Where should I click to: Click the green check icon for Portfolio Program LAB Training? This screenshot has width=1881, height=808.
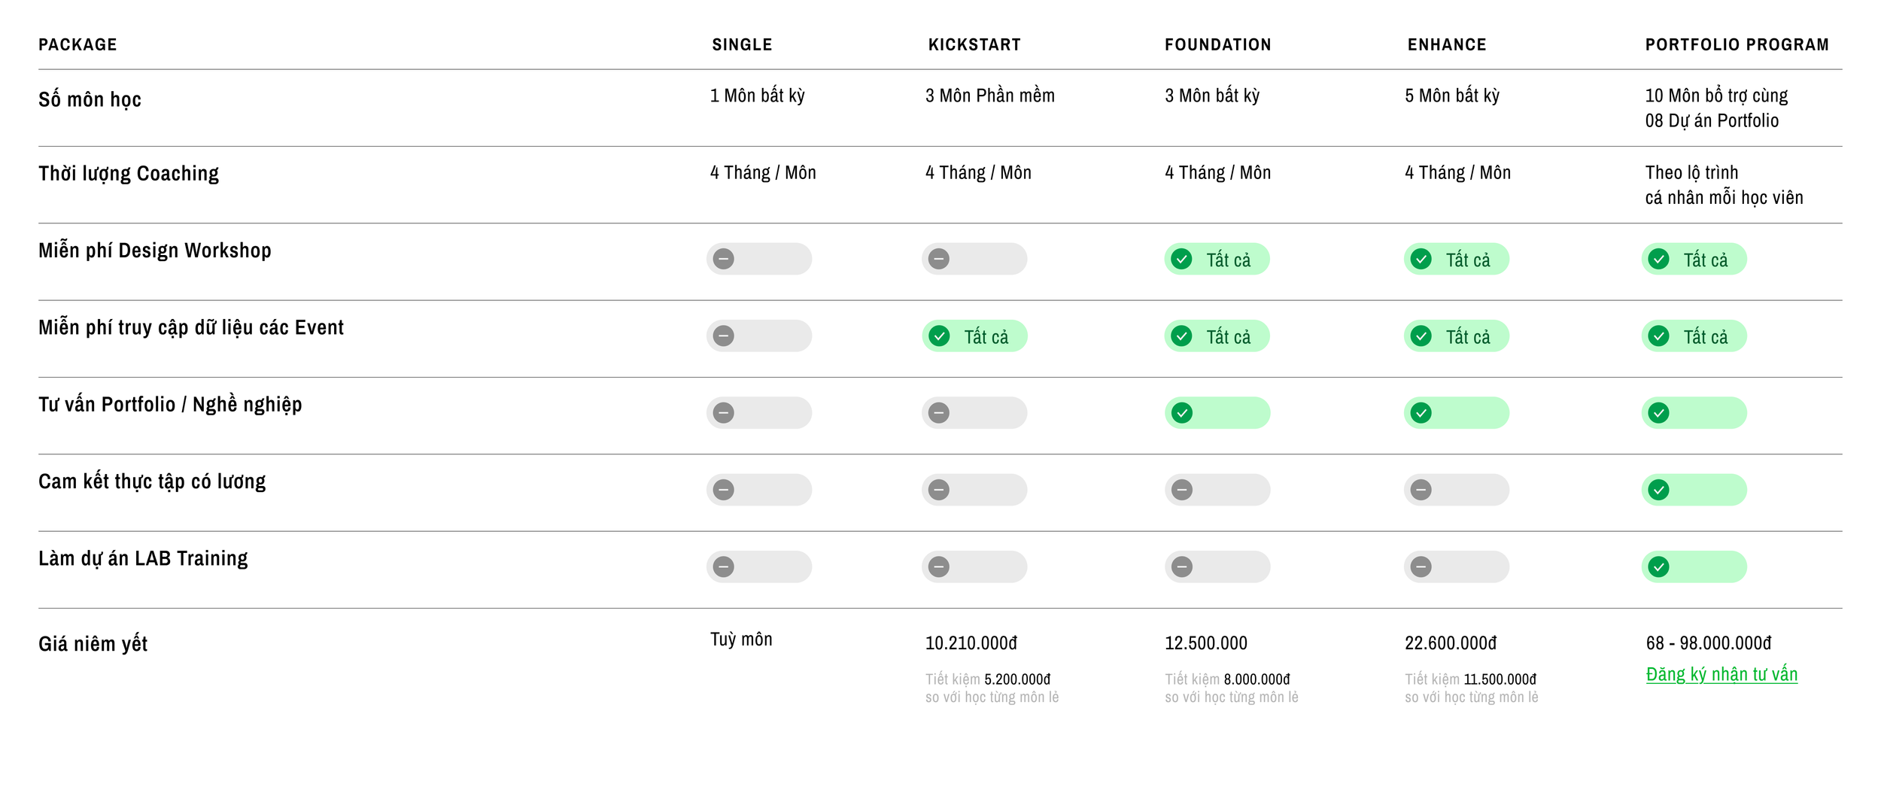point(1658,567)
